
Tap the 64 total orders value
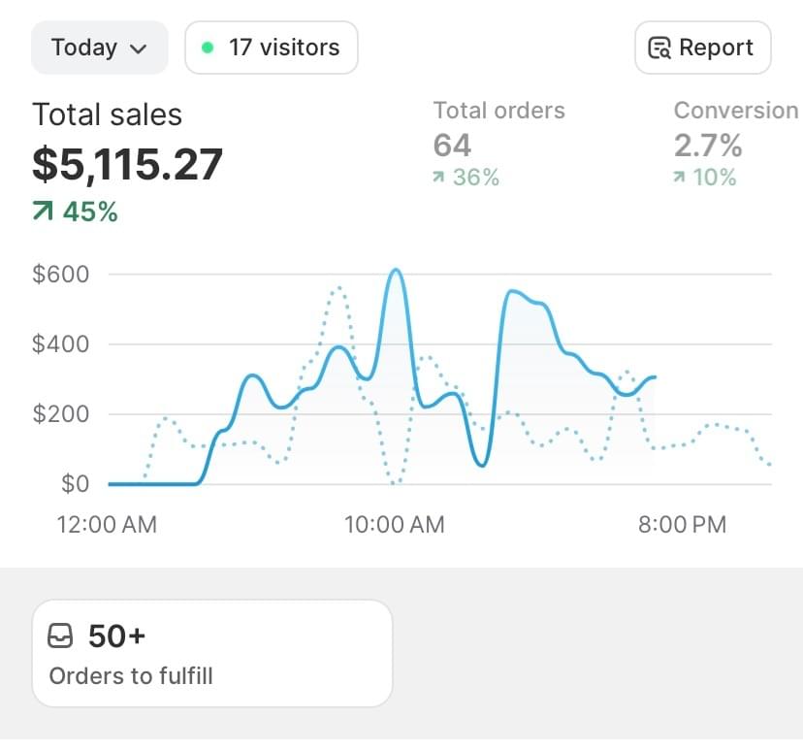click(452, 146)
